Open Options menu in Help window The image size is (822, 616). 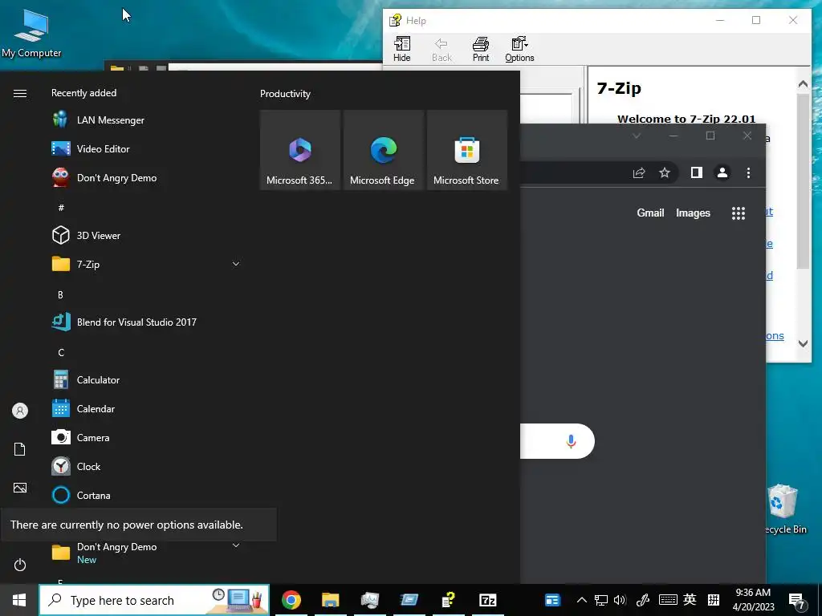pos(519,49)
